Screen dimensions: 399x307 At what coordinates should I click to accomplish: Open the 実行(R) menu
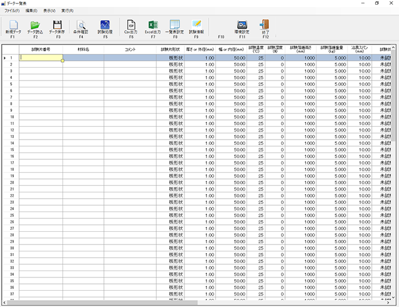click(67, 10)
